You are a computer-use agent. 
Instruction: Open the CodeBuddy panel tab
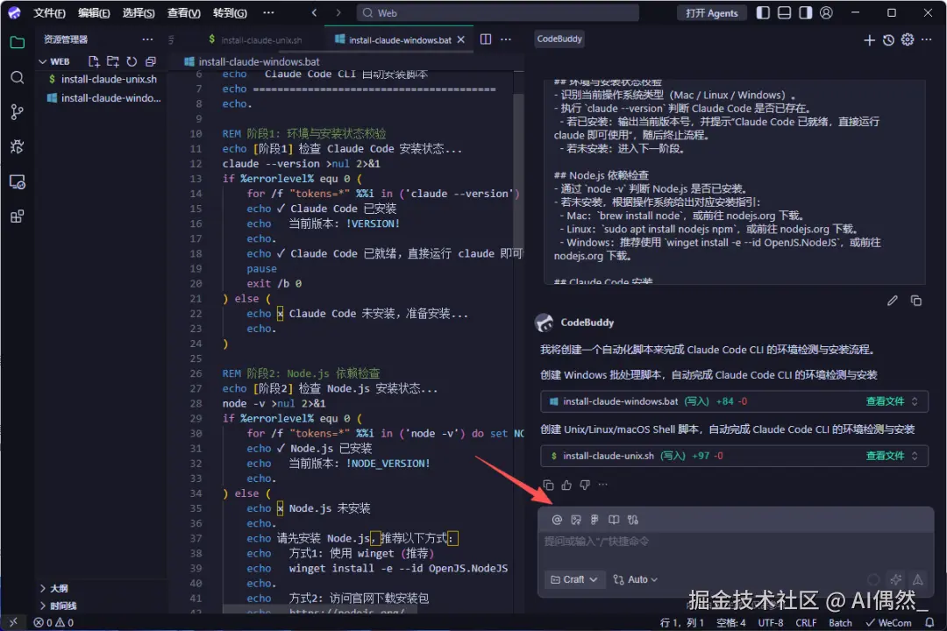559,39
